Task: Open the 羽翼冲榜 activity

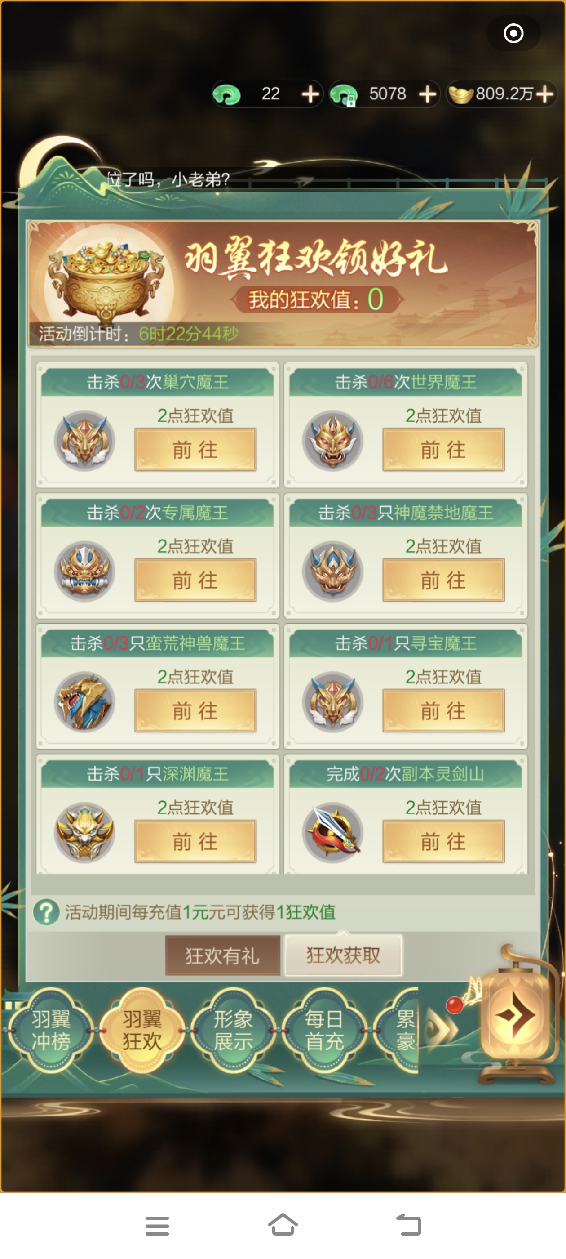Action: (51, 1030)
